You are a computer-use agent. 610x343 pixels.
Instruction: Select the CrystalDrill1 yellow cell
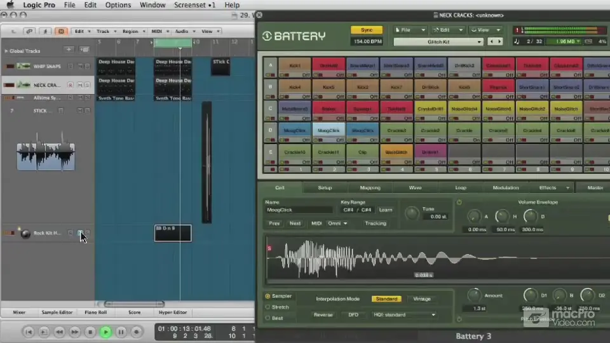pyautogui.click(x=430, y=109)
